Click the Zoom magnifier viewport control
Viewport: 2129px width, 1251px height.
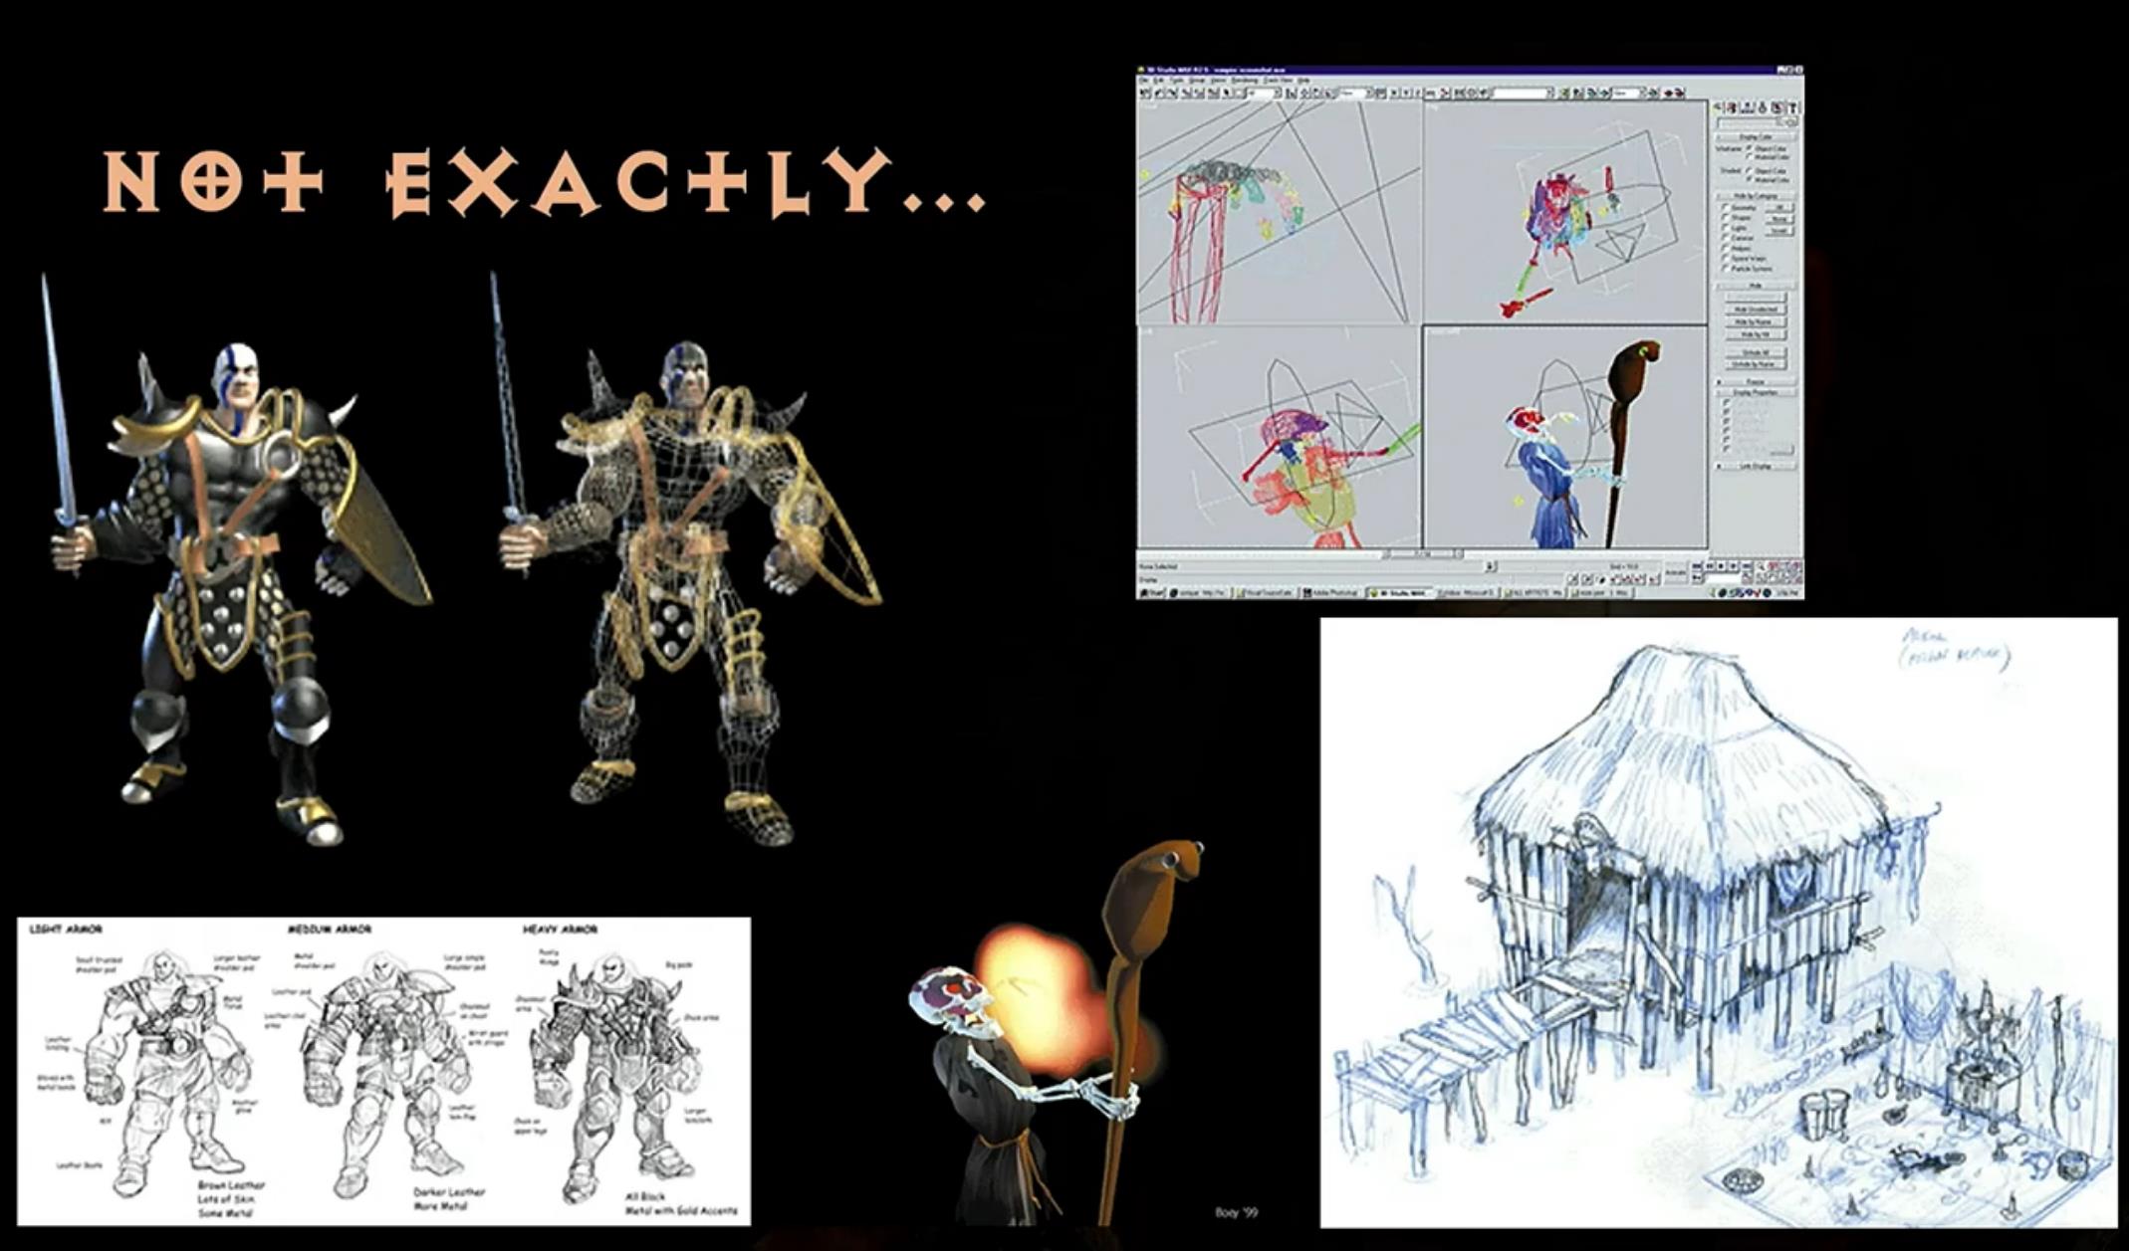click(1760, 566)
